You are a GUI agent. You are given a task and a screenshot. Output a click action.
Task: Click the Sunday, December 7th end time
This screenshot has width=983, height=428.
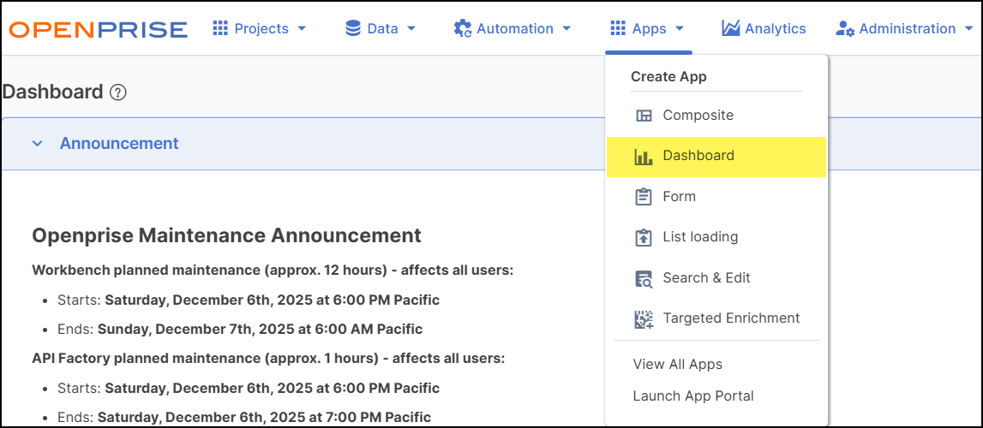(261, 330)
